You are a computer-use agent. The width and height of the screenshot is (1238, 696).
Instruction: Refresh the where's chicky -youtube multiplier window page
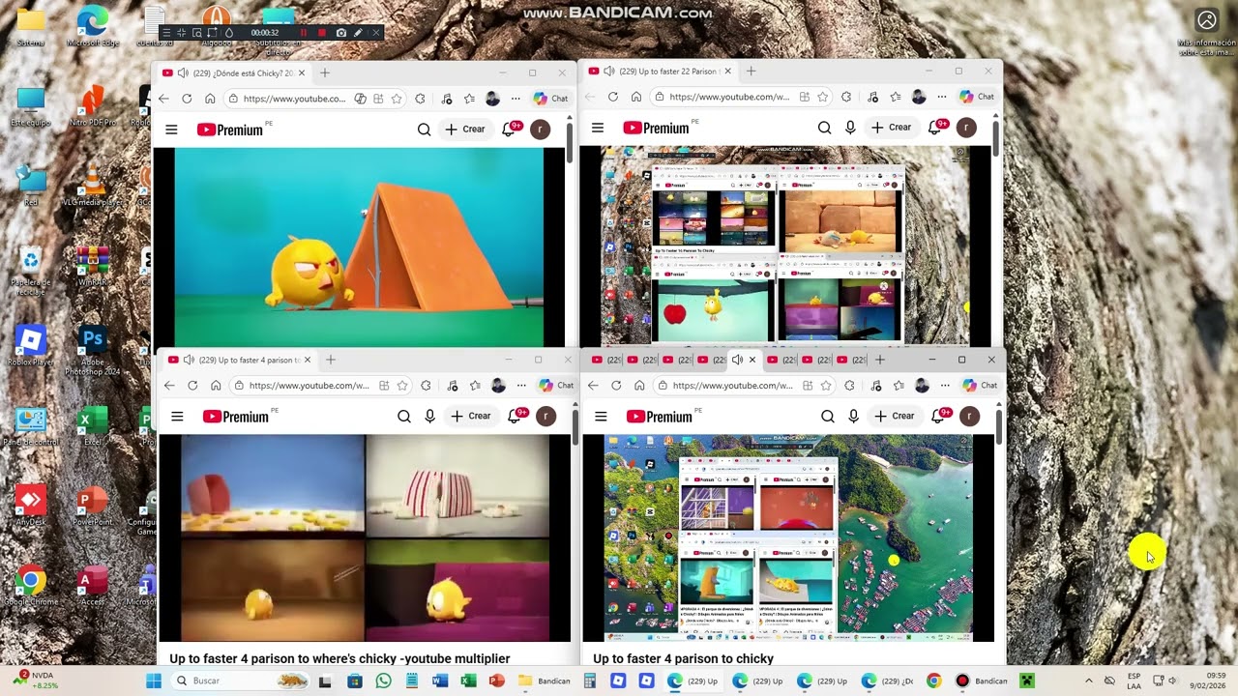(x=192, y=385)
